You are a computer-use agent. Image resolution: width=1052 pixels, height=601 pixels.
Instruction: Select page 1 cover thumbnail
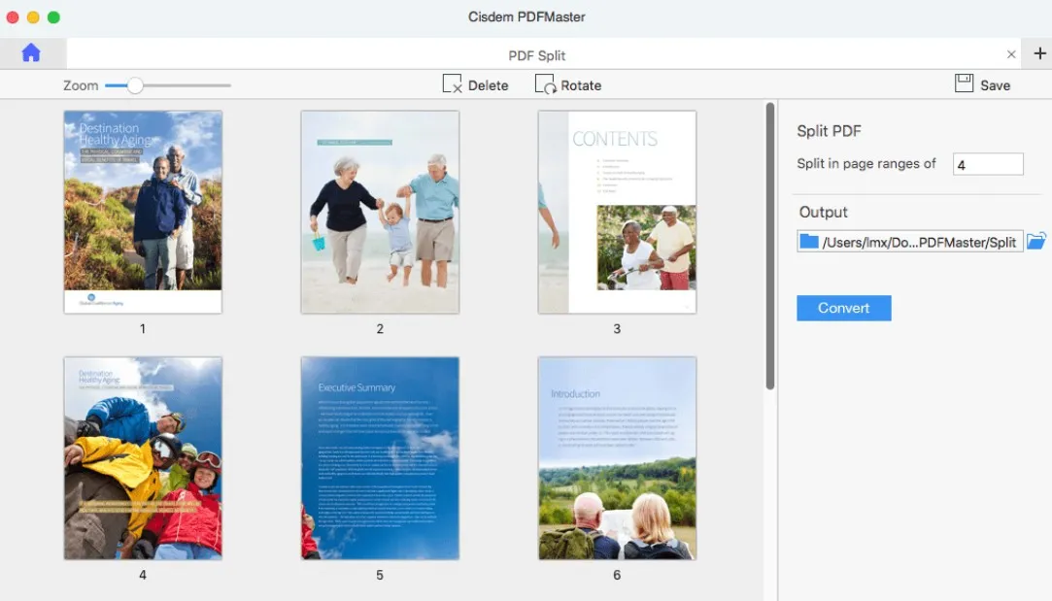pyautogui.click(x=143, y=212)
